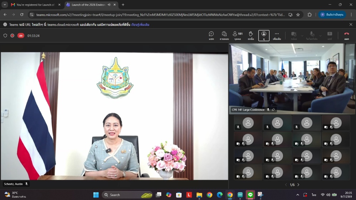Click the red live badge

click(21, 36)
